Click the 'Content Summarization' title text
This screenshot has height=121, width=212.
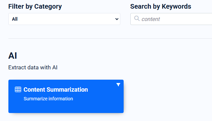point(56,90)
